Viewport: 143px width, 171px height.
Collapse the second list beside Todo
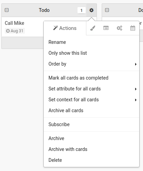coord(107,10)
